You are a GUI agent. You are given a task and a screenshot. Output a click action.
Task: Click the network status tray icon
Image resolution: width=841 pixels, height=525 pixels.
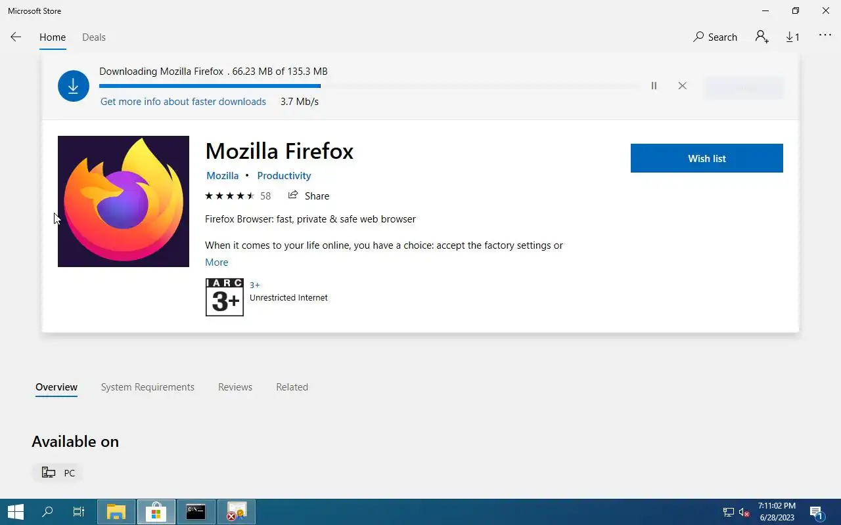(x=729, y=512)
